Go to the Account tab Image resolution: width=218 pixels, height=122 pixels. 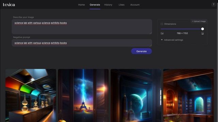click(135, 5)
